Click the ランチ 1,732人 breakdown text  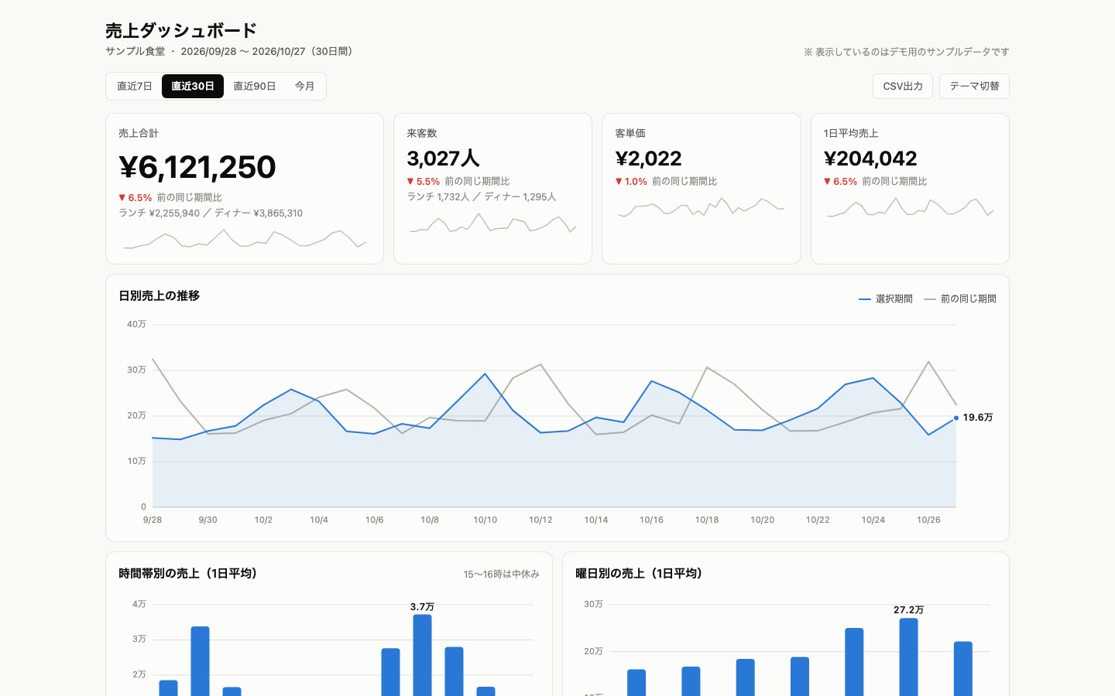(438, 196)
